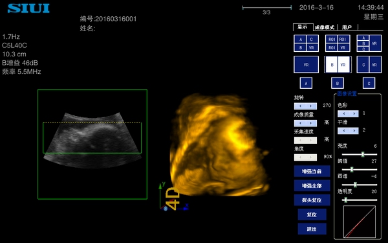388x243 pixels.
Task: Choose the C and VR dual layout
Action: (369, 65)
